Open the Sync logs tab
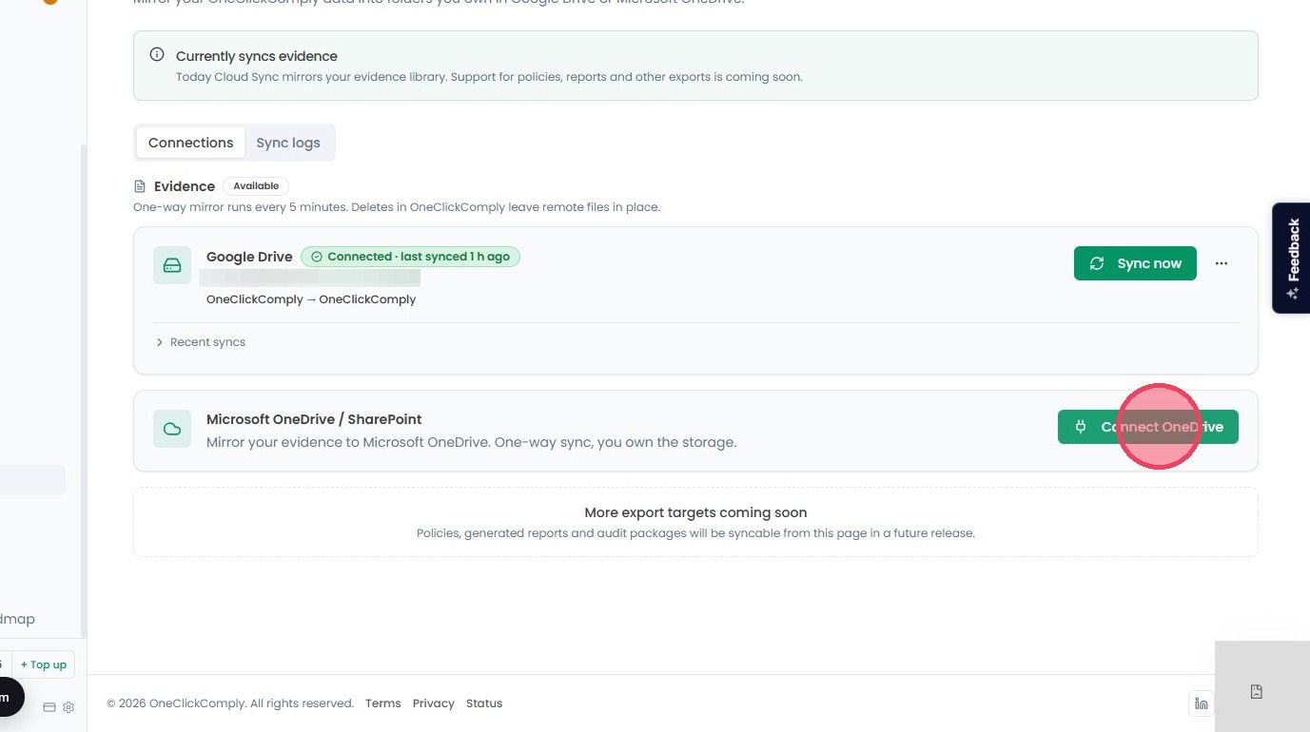The width and height of the screenshot is (1310, 732). click(288, 143)
